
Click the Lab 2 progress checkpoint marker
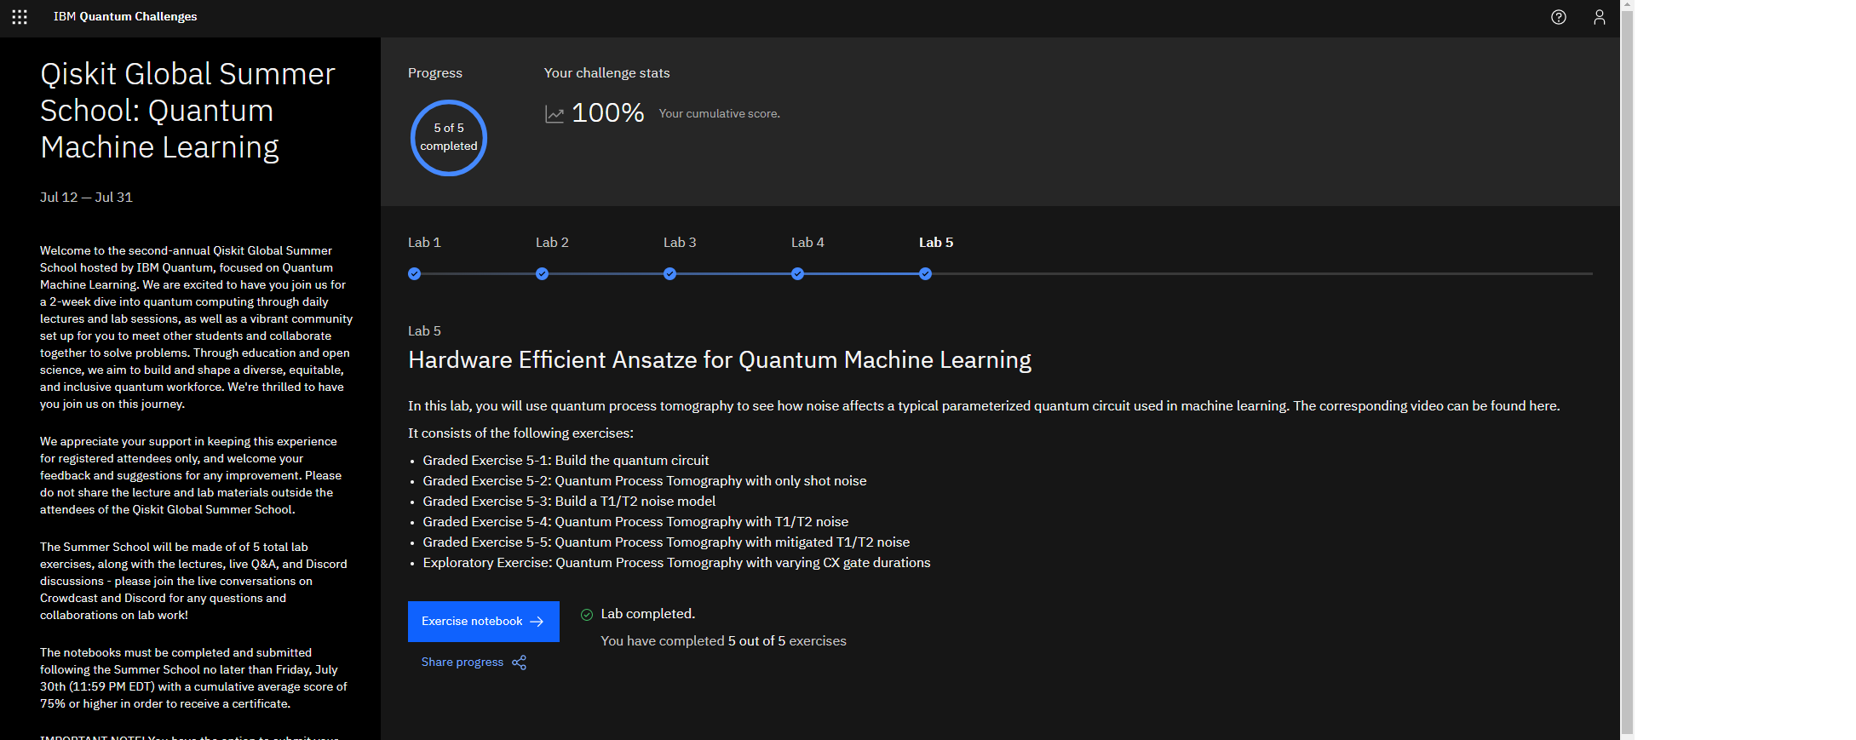point(542,274)
